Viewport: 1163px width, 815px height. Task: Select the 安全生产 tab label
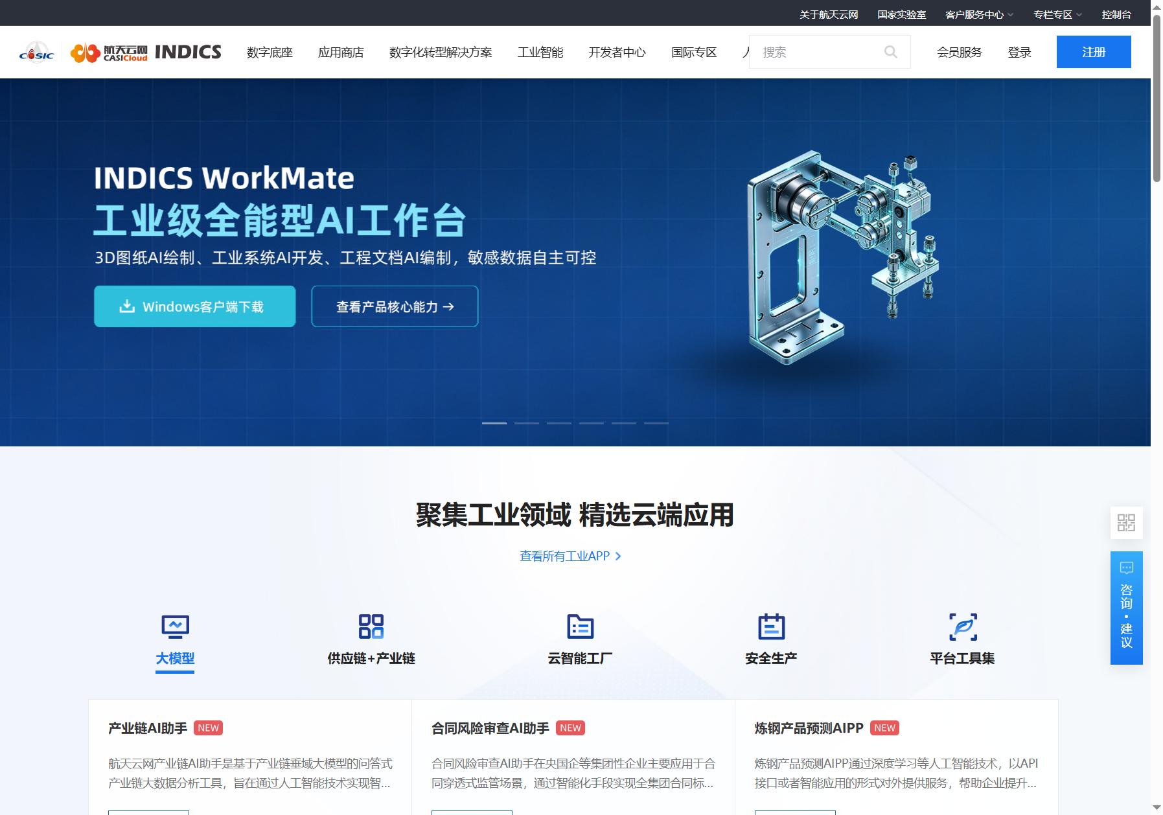[x=771, y=658]
